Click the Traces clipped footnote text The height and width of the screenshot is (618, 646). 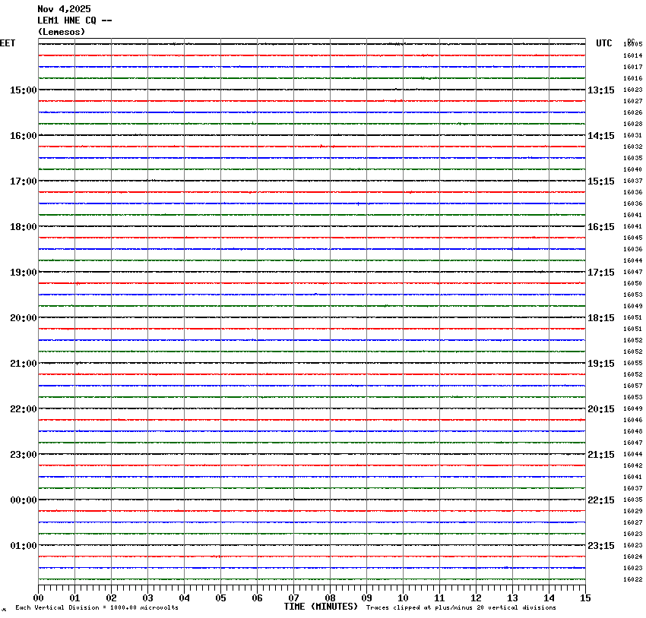[x=461, y=607]
